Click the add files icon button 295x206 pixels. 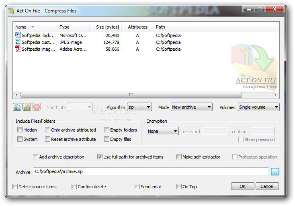pos(17,107)
